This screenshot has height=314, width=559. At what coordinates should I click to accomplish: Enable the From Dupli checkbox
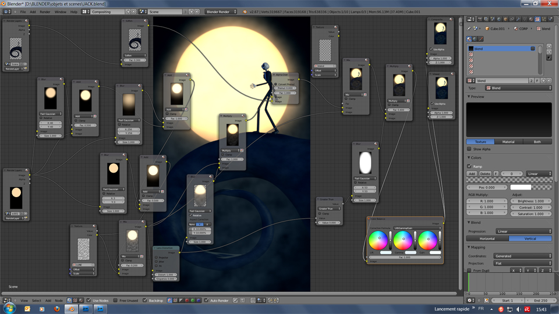click(469, 270)
